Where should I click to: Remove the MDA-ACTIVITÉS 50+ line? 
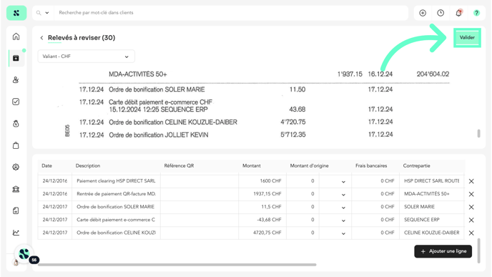[x=471, y=194]
